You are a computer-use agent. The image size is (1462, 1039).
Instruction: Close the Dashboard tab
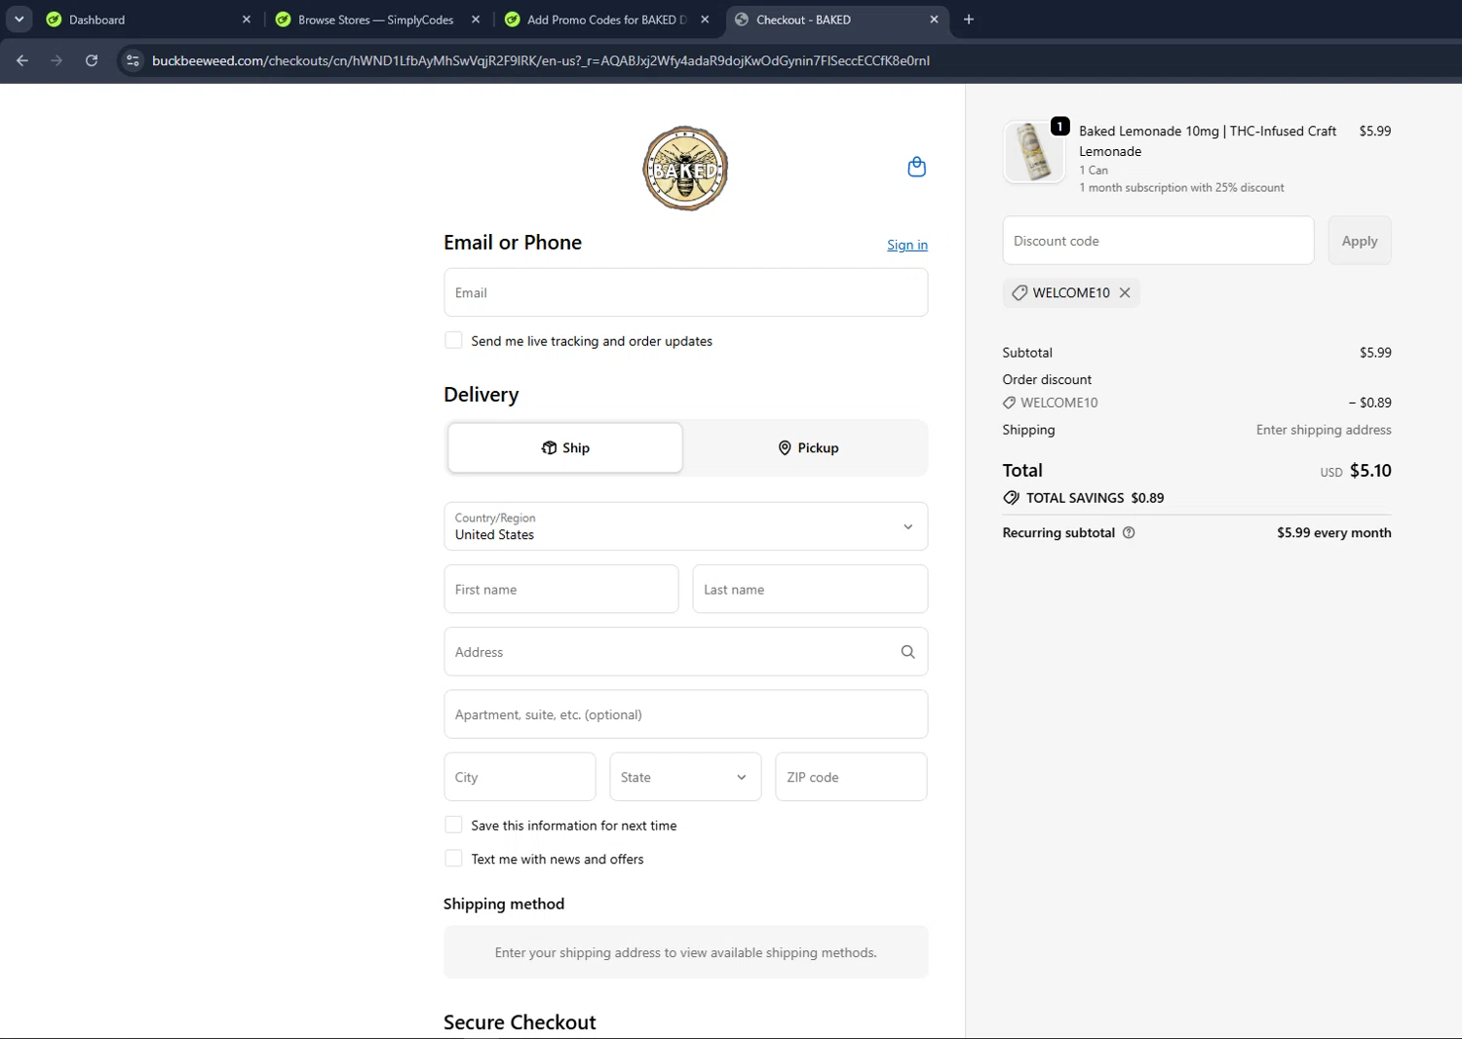(247, 19)
